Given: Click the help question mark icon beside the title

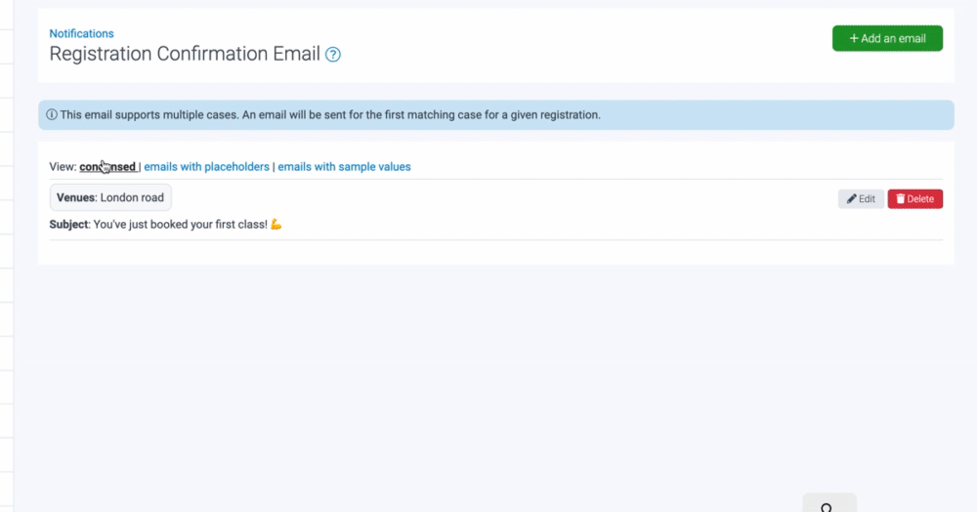Looking at the screenshot, I should click(333, 55).
